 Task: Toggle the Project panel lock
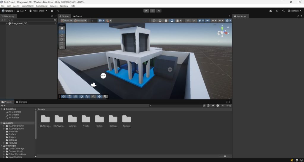click(227, 102)
